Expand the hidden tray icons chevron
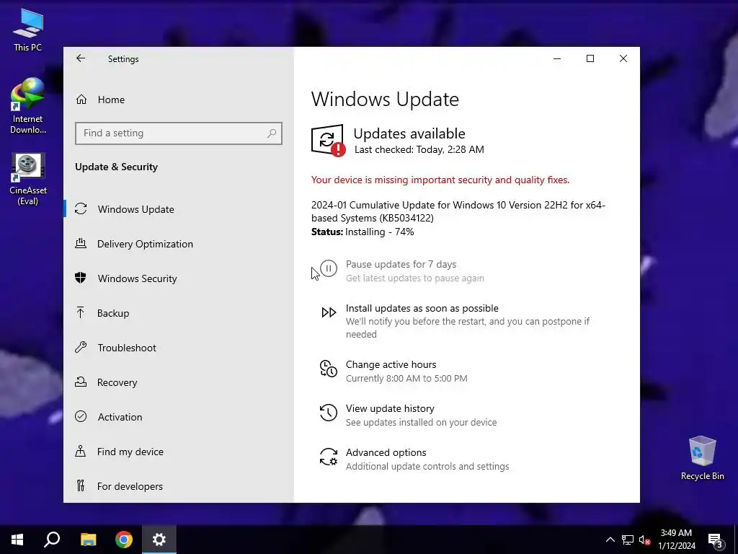The width and height of the screenshot is (738, 554). click(610, 540)
